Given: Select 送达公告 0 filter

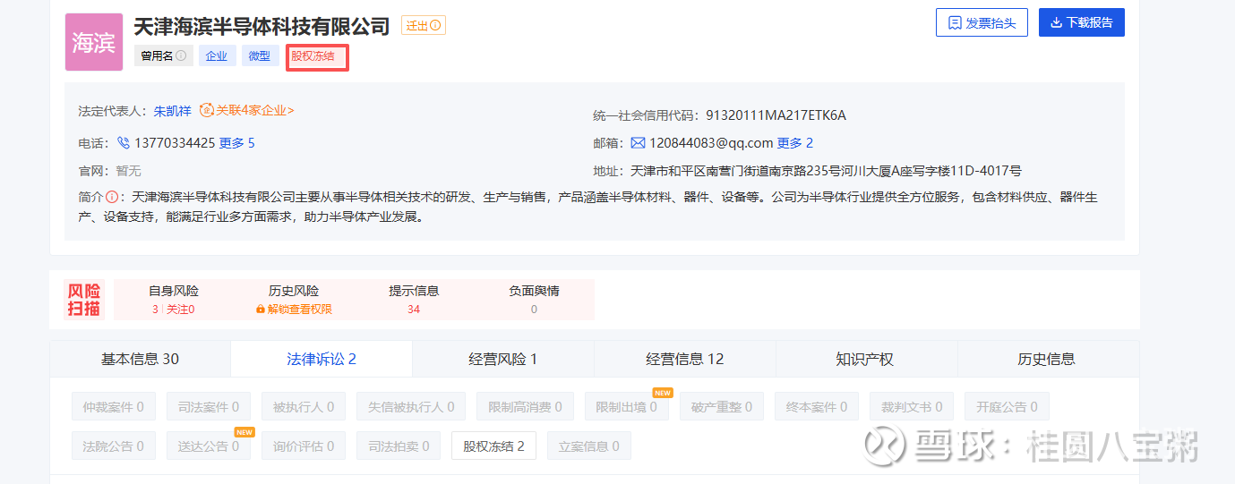Looking at the screenshot, I should [x=209, y=446].
